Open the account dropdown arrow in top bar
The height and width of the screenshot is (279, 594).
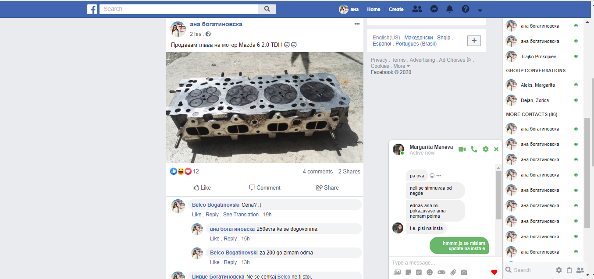[480, 10]
